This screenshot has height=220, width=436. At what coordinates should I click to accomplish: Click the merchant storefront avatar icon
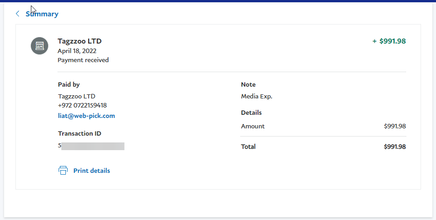[40, 46]
